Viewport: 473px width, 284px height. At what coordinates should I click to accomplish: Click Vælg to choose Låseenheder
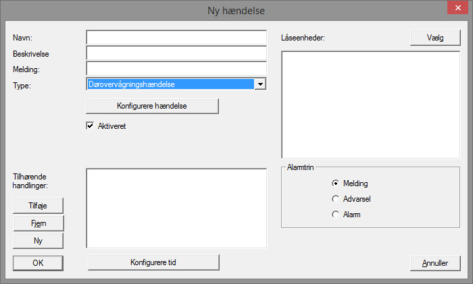point(434,38)
